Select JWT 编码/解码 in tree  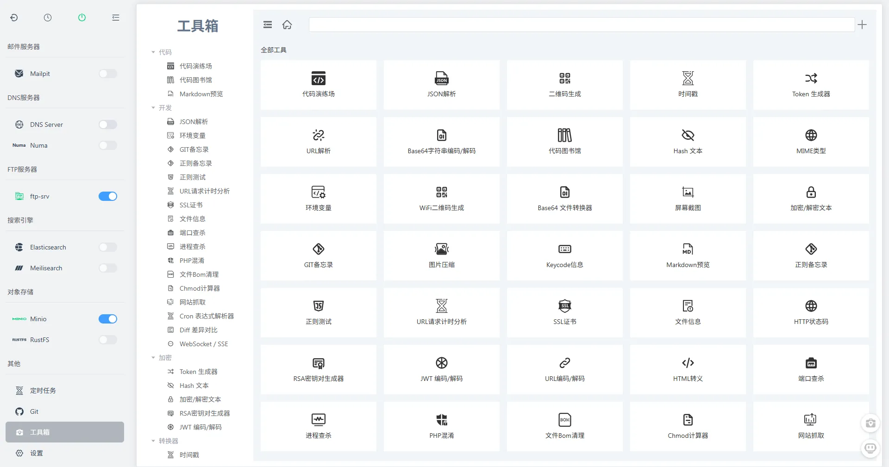coord(200,427)
